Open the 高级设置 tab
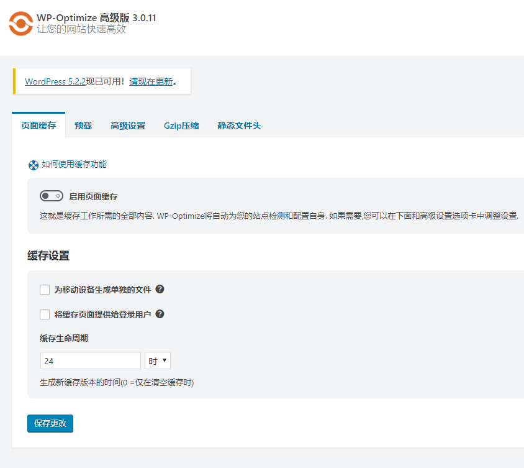Image resolution: width=524 pixels, height=468 pixels. 128,126
